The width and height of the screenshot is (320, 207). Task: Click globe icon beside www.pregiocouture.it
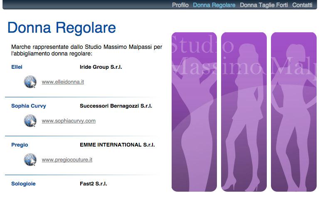pos(30,159)
